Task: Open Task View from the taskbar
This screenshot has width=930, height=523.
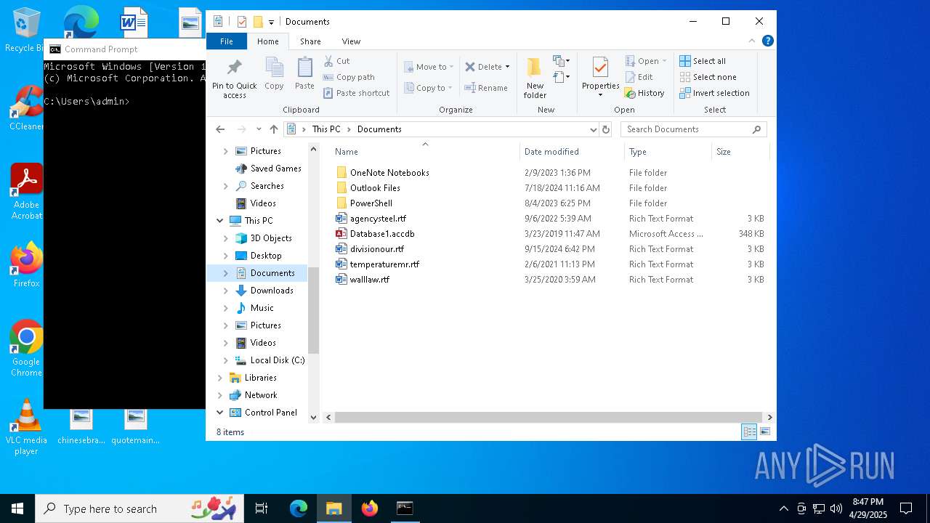Action: (x=262, y=508)
